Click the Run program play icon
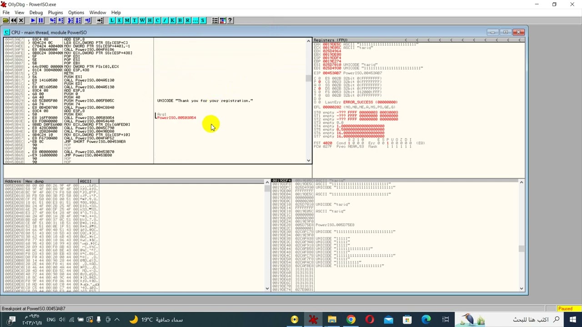 pos(33,20)
